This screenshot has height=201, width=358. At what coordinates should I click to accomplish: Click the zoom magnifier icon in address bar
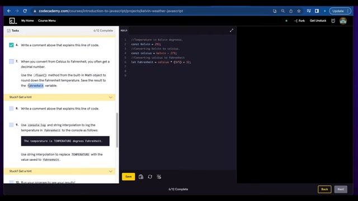[x=282, y=11]
